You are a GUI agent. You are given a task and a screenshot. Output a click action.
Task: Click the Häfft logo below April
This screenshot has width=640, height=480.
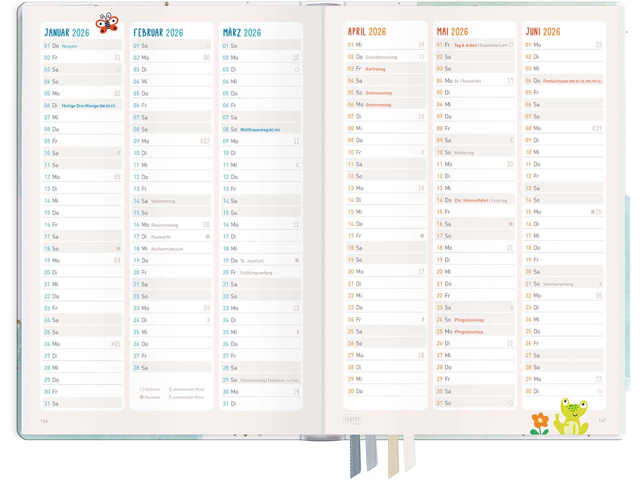[352, 419]
